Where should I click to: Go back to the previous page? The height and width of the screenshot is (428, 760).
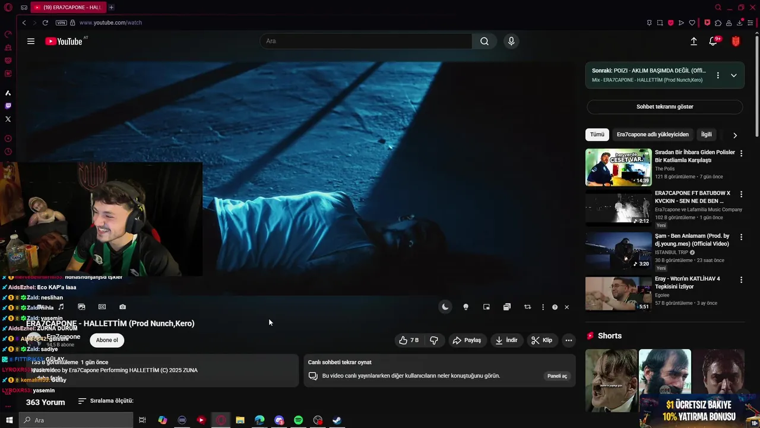(x=24, y=23)
